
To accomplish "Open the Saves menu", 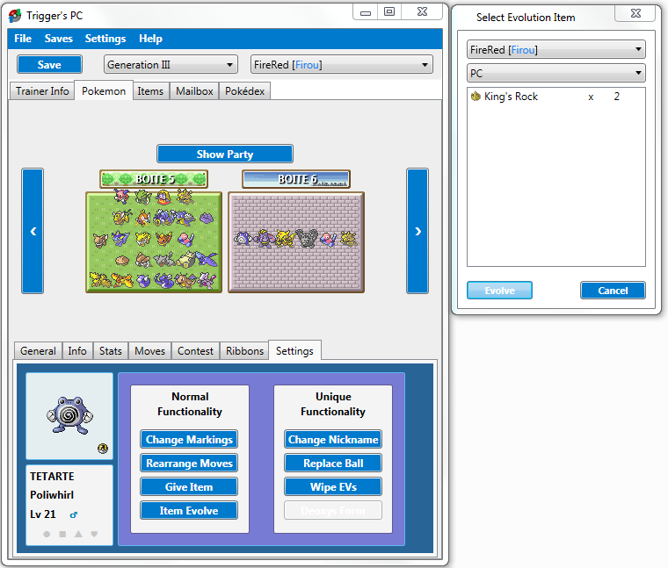I will coord(58,39).
